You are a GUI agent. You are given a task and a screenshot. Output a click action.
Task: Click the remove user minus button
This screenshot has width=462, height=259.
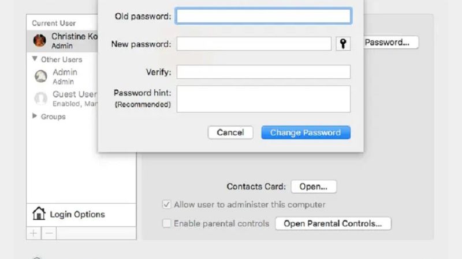tap(49, 233)
